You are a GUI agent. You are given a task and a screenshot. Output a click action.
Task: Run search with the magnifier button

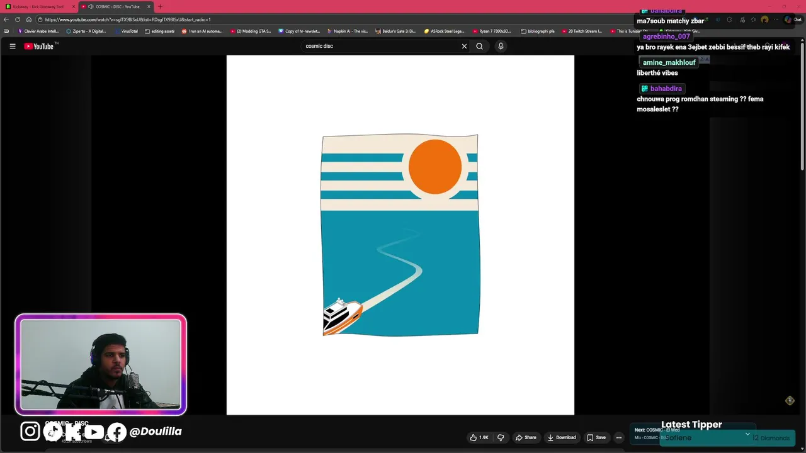[x=479, y=46]
